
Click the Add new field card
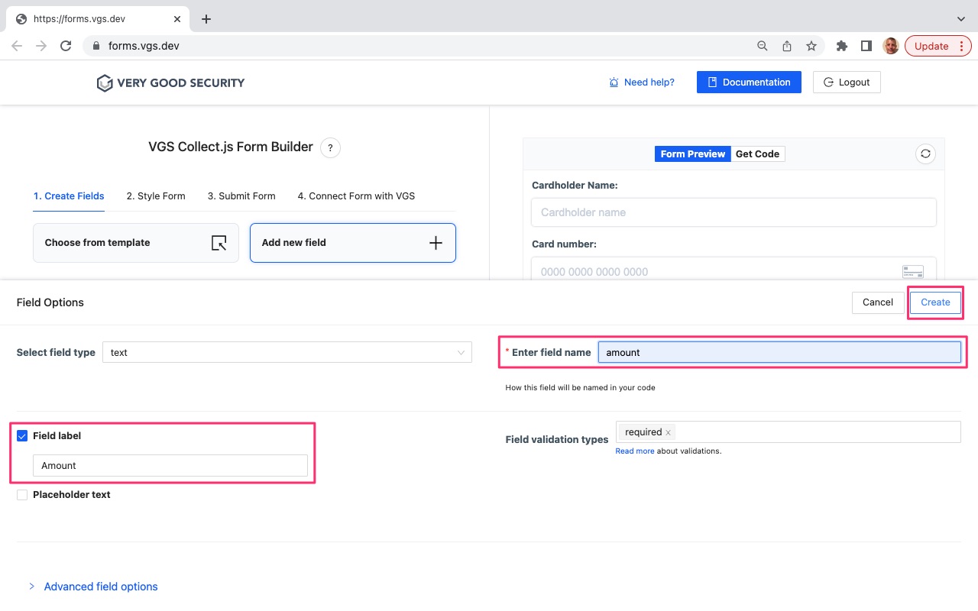pyautogui.click(x=353, y=243)
